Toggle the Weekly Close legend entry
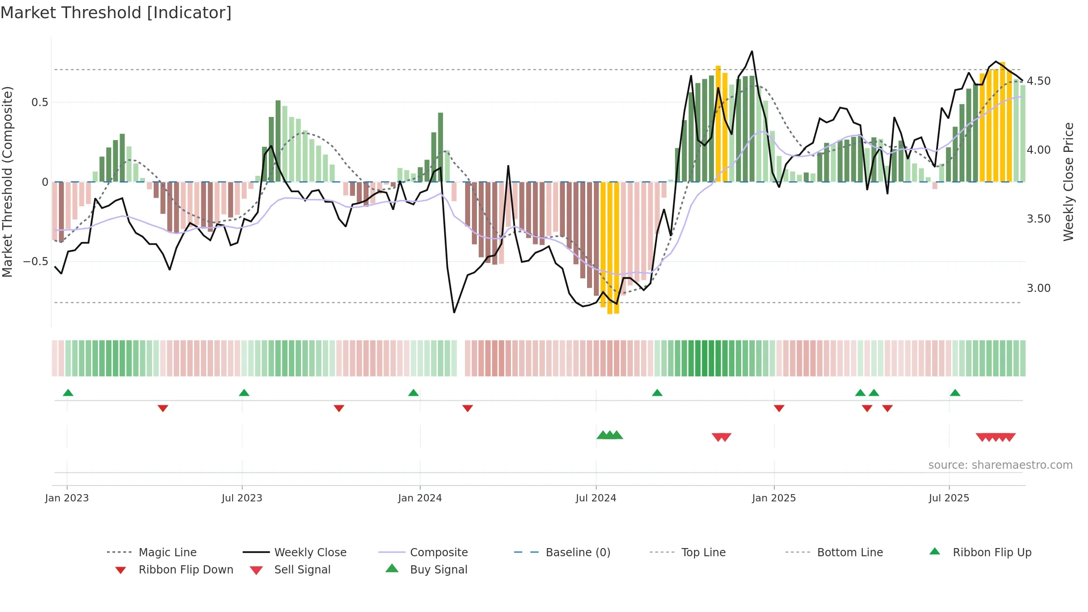1088x612 pixels. pyautogui.click(x=295, y=552)
